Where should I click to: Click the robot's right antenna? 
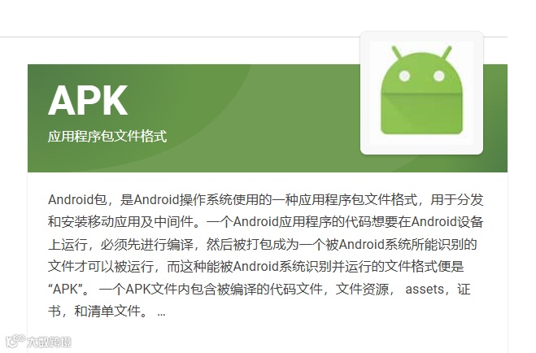(447, 52)
